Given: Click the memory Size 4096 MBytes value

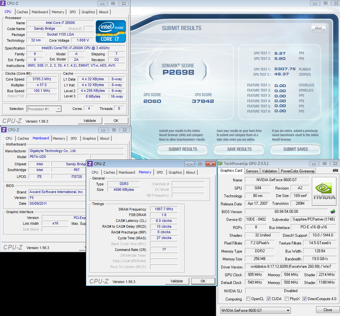Looking at the screenshot, I should (x=124, y=190).
